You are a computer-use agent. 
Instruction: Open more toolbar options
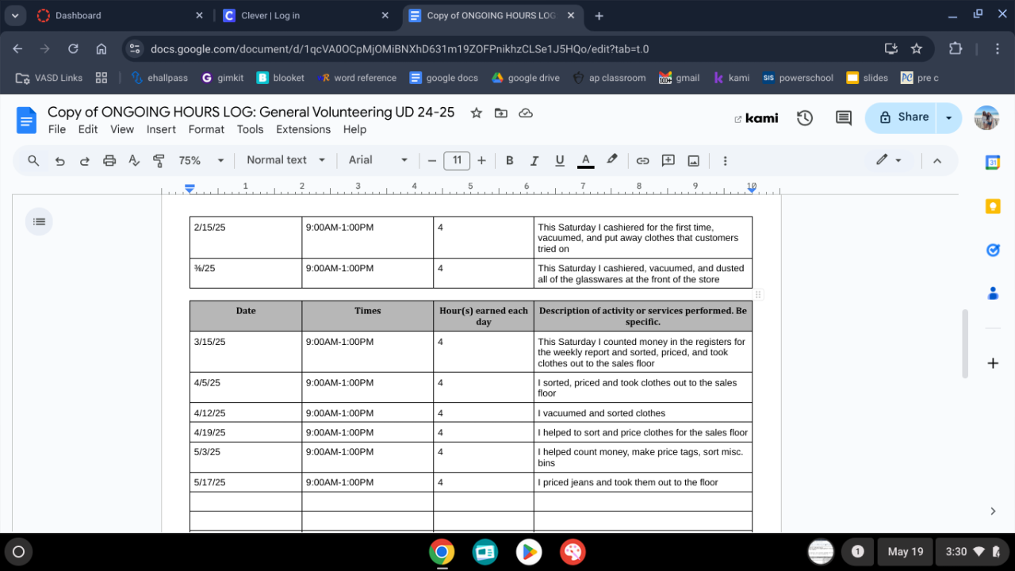pos(725,160)
